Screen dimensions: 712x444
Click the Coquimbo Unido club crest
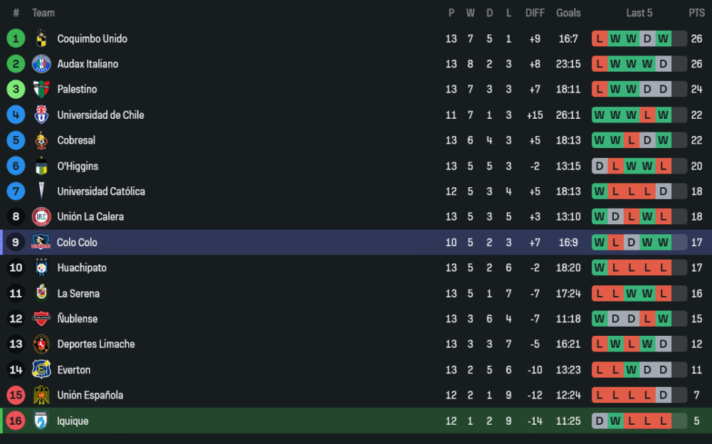pyautogui.click(x=41, y=38)
